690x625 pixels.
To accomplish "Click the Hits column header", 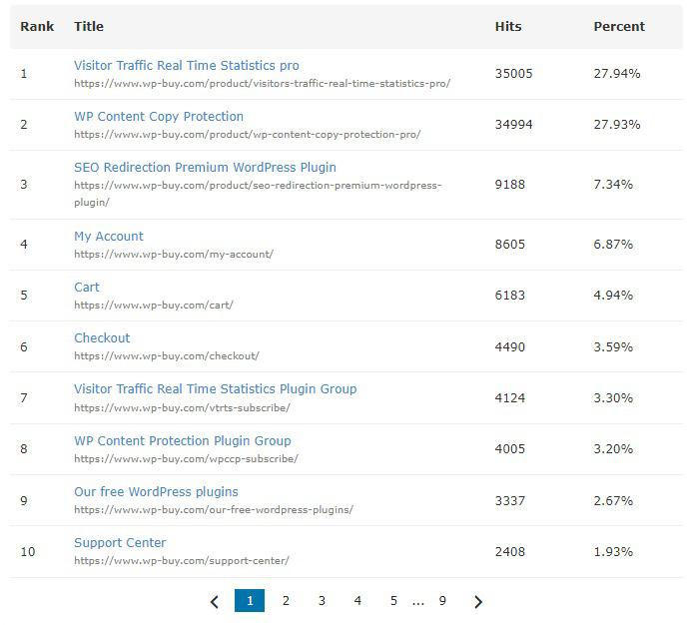I will pos(508,27).
